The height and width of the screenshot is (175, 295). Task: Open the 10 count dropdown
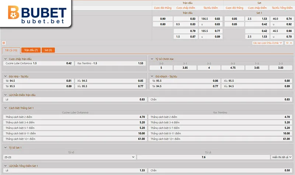(x=289, y=43)
